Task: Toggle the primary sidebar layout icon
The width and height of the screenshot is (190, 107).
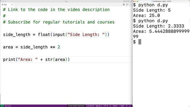Action: 124,1
